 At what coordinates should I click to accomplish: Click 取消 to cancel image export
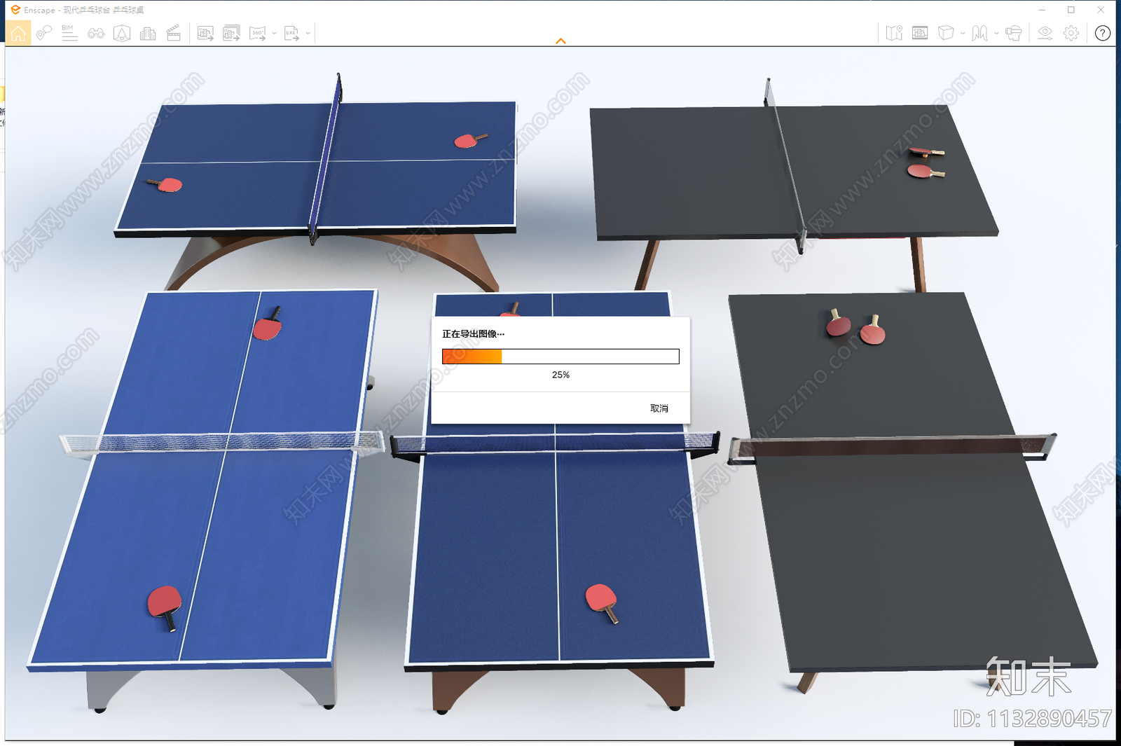tap(659, 408)
